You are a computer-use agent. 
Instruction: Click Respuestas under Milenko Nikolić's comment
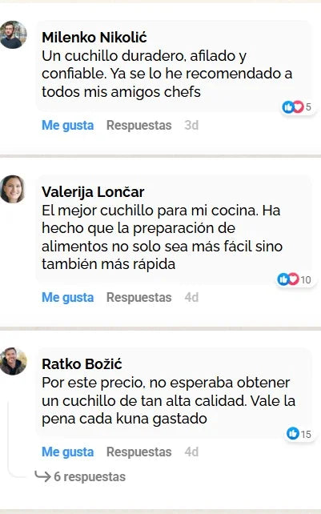tap(138, 125)
